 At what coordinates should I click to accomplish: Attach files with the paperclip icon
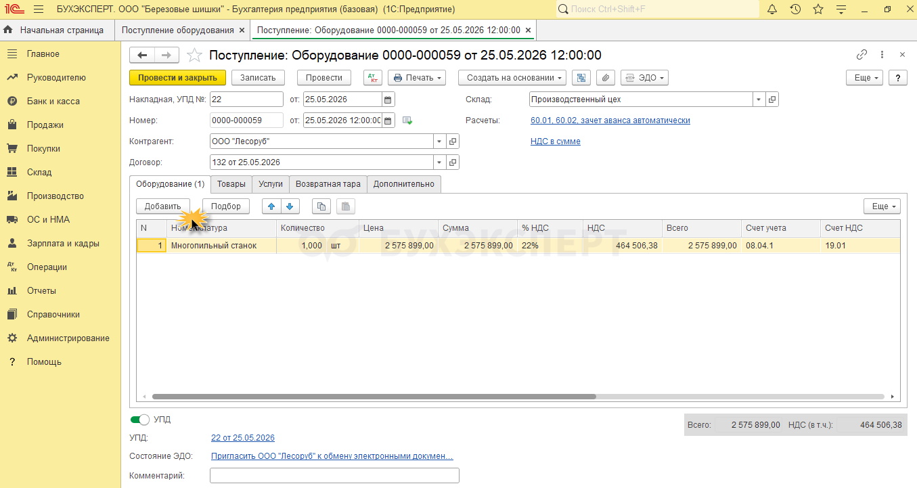(x=606, y=78)
